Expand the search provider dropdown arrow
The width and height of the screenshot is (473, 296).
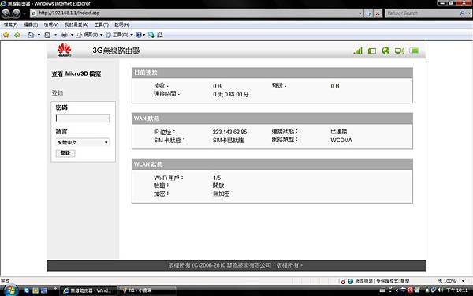[469, 13]
